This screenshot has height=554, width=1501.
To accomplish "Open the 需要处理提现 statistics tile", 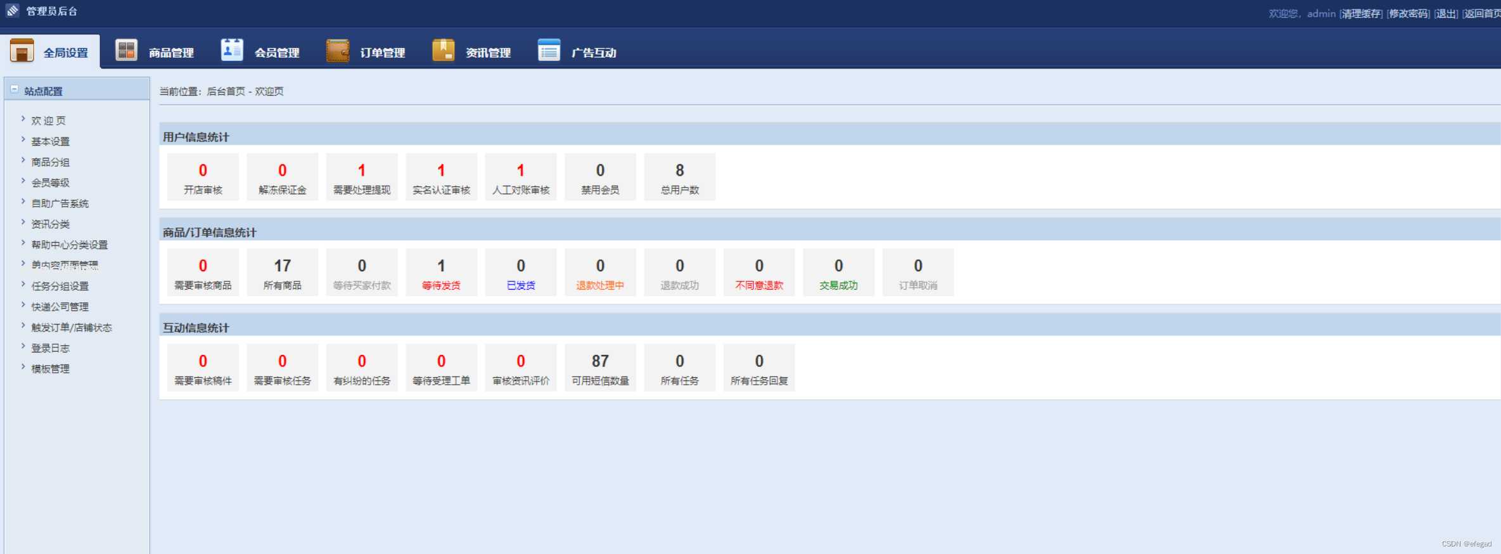I will pos(362,177).
